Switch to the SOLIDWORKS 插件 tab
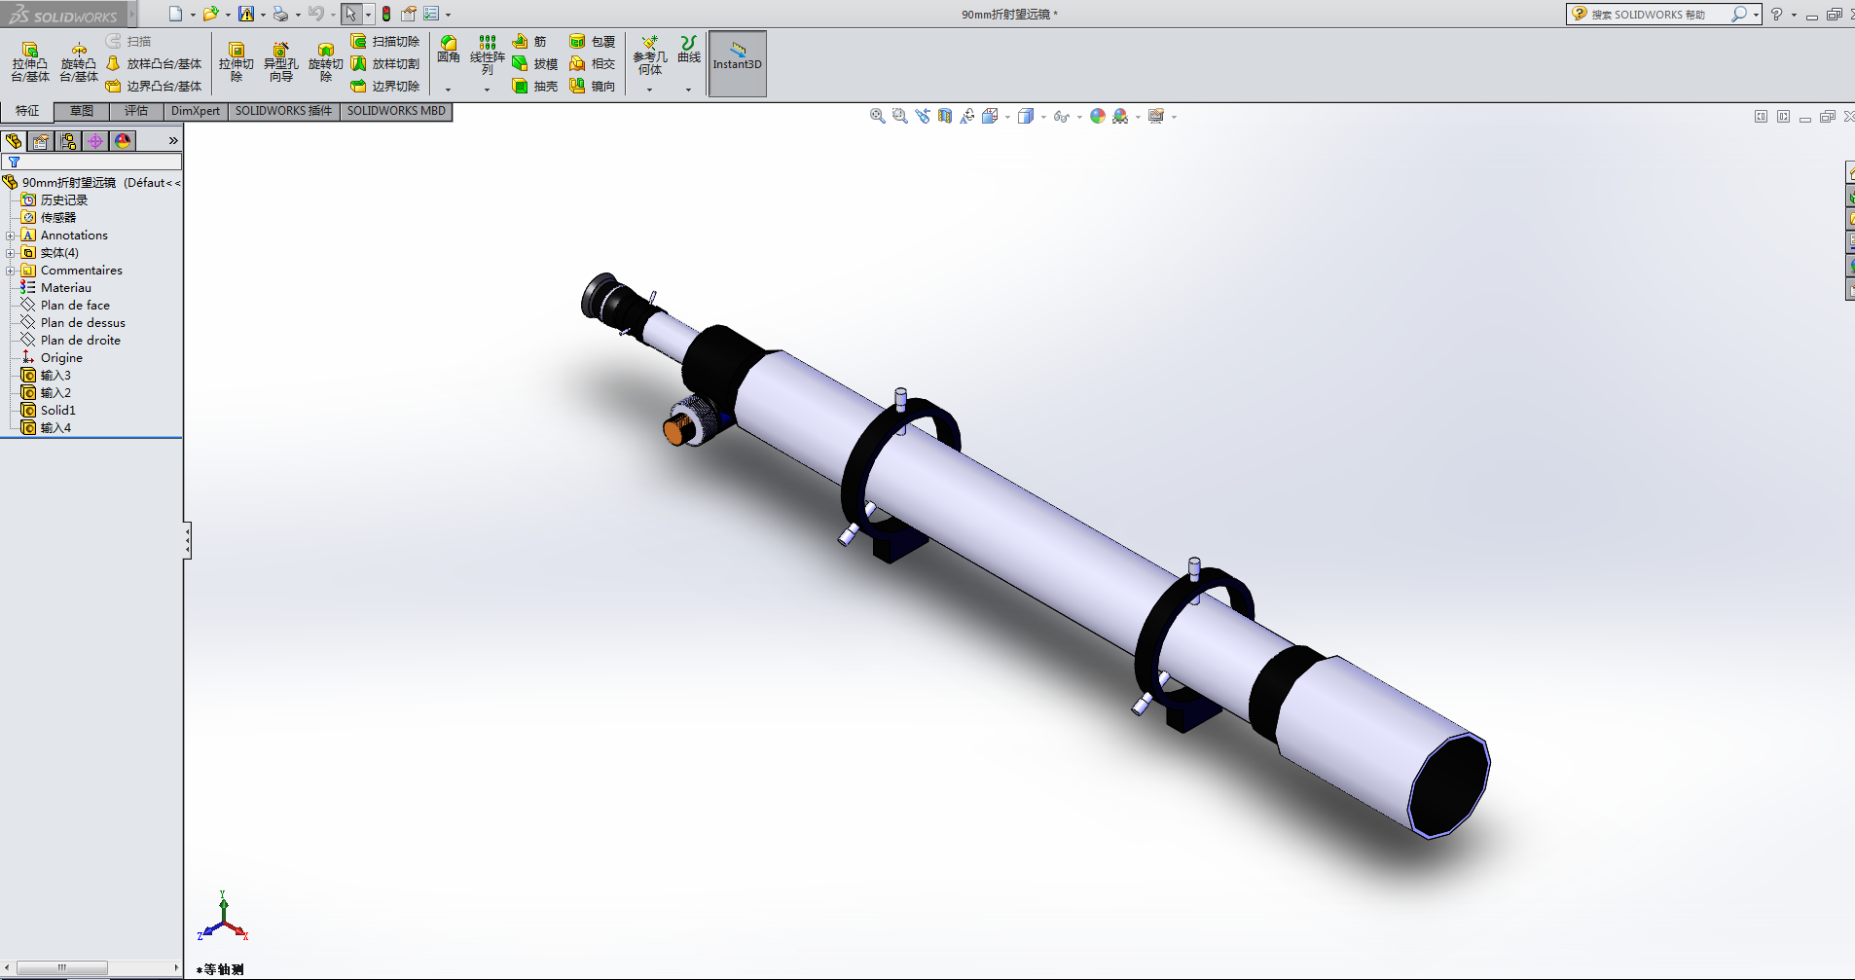 (283, 111)
